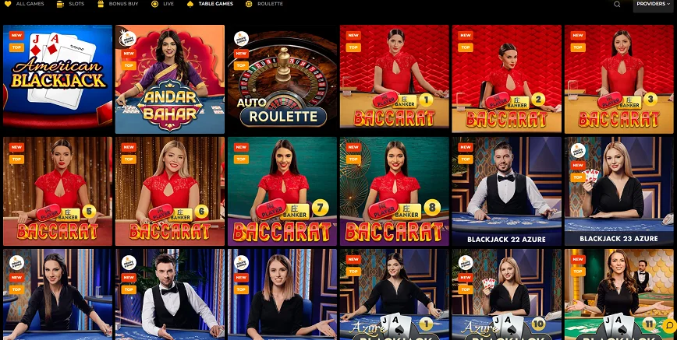Select the All Games heart icon

pos(8,4)
